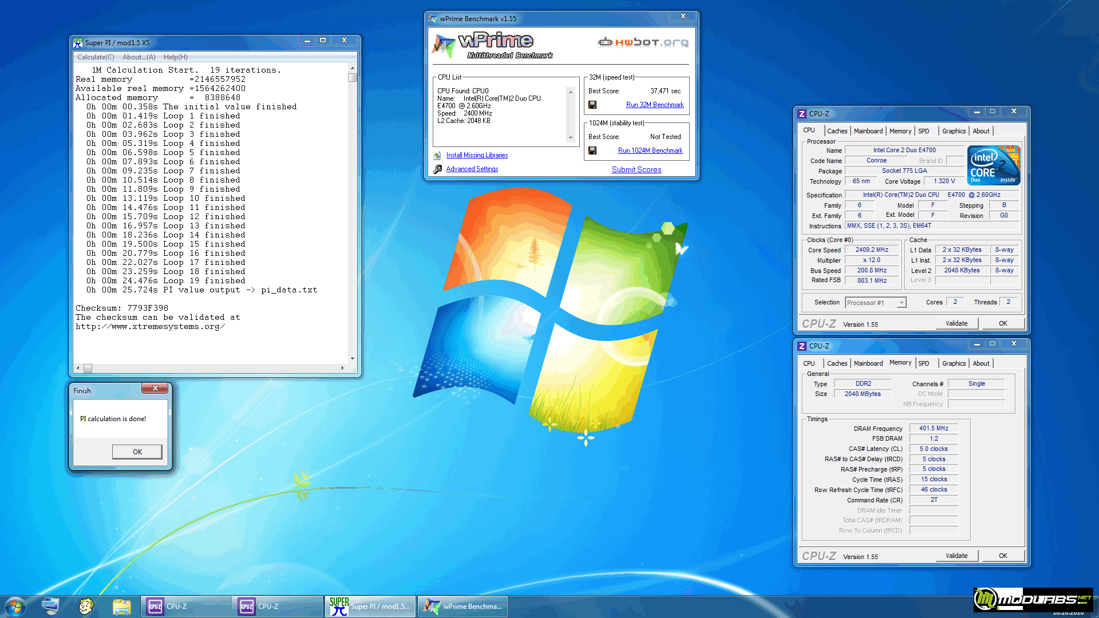Switch to the first CPU-Z taskbar button
This screenshot has height=618, width=1099.
(185, 607)
